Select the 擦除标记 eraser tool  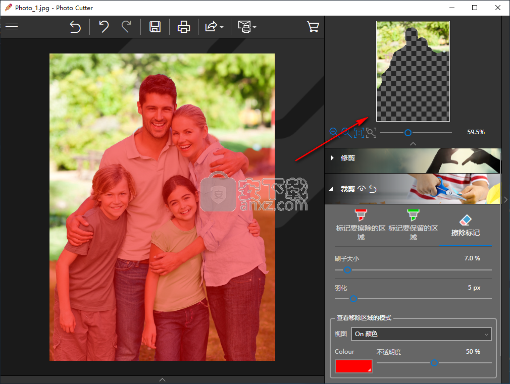click(466, 226)
